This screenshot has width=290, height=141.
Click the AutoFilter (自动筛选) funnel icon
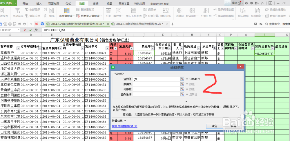[x=18, y=11]
